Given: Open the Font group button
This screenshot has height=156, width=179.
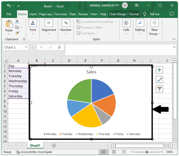Looking at the screenshot, I should (x=33, y=27).
